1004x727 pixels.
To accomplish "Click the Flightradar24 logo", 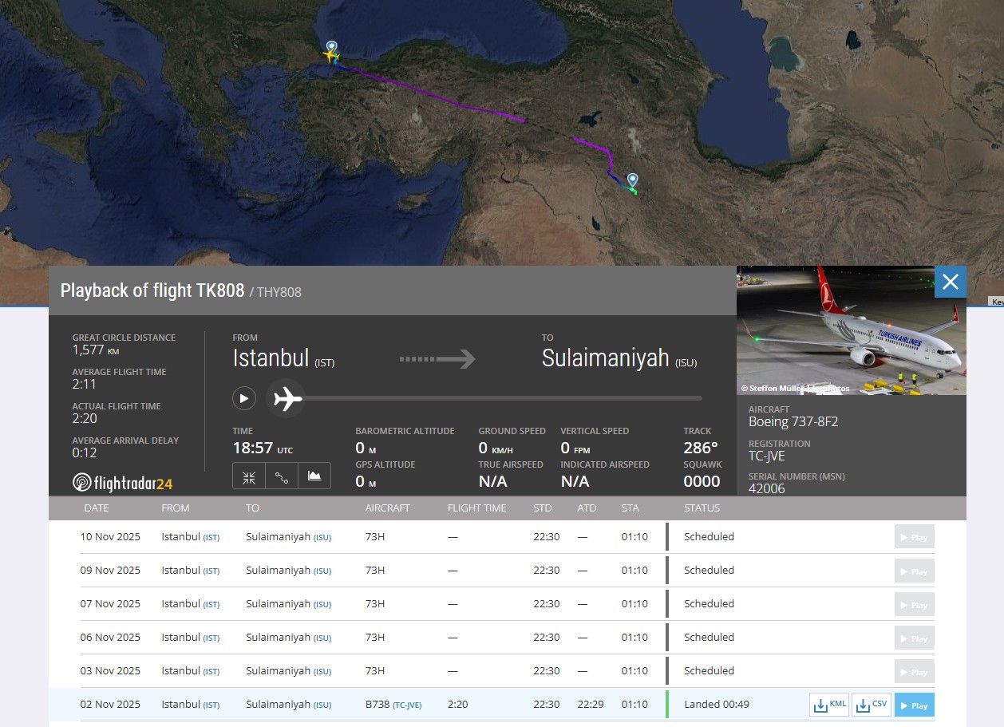I will point(122,483).
